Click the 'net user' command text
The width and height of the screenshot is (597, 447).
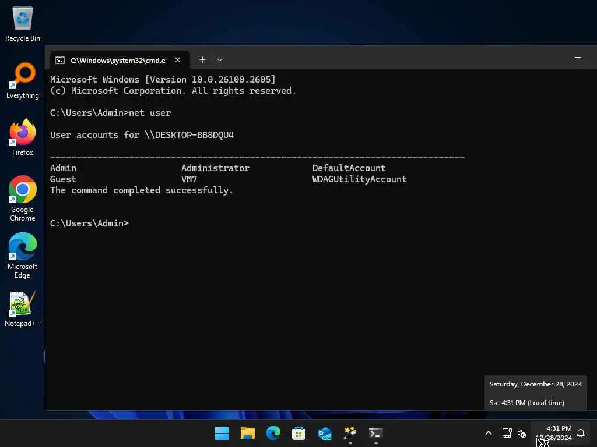[150, 113]
